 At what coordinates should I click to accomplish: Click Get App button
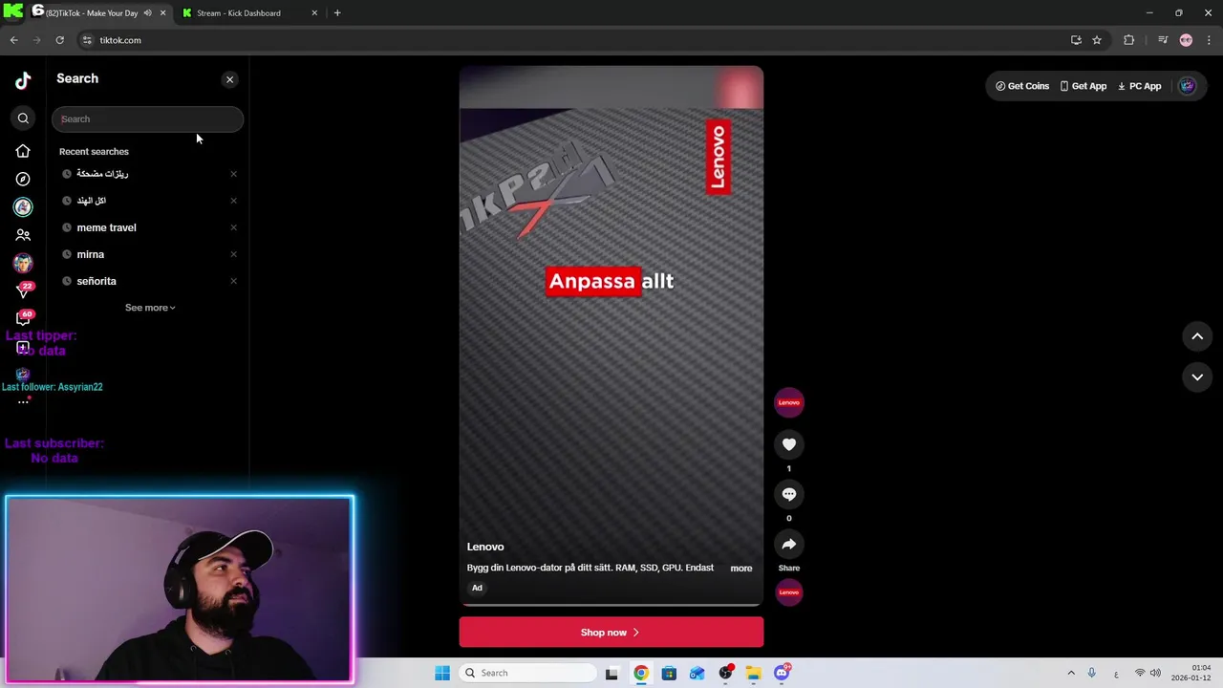click(1083, 86)
